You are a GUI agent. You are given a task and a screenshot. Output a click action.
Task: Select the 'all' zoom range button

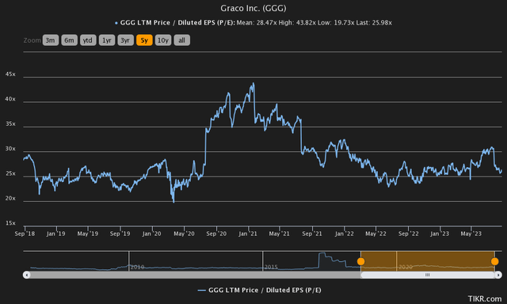click(x=181, y=40)
